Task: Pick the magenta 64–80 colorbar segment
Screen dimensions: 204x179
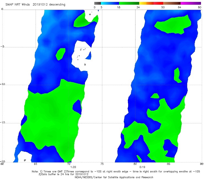Action: click(191, 3)
